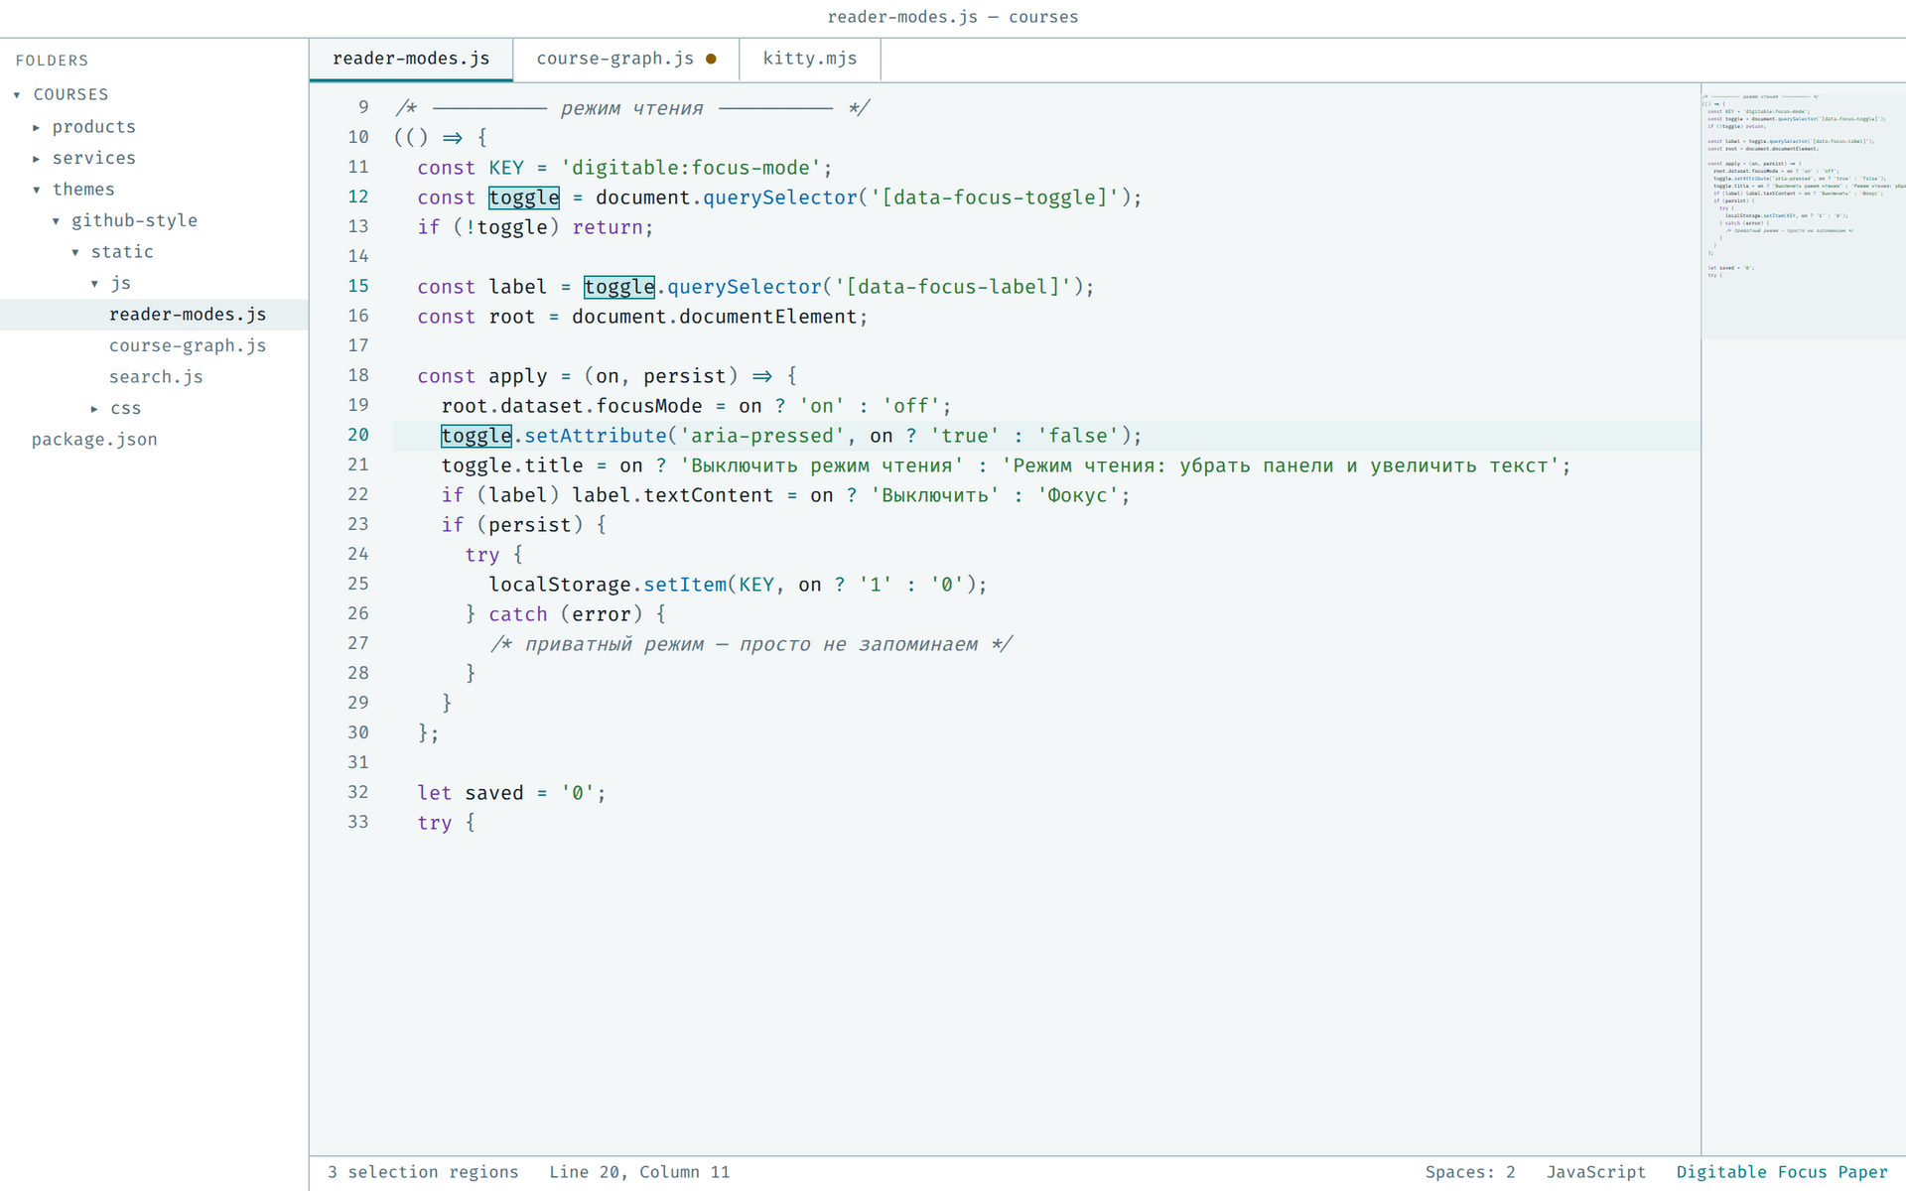
Task: Click 'Line 20, Column 11' status text
Action: [639, 1172]
